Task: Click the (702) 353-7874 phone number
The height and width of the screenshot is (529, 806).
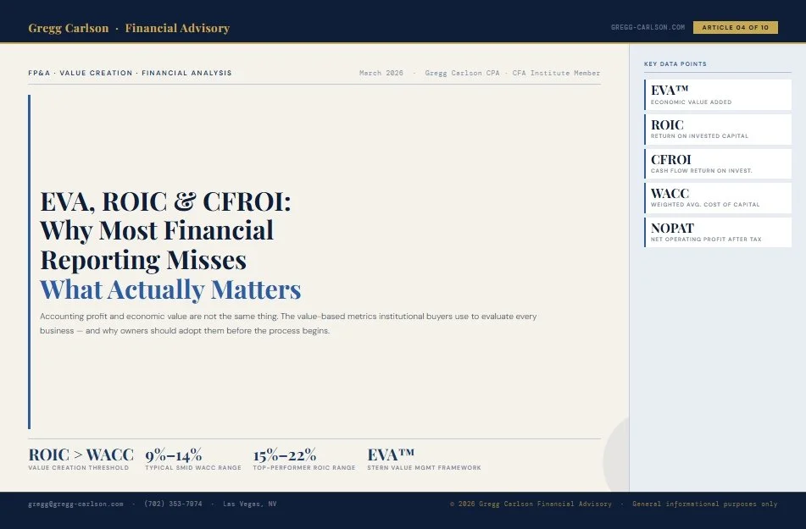Action: click(172, 504)
